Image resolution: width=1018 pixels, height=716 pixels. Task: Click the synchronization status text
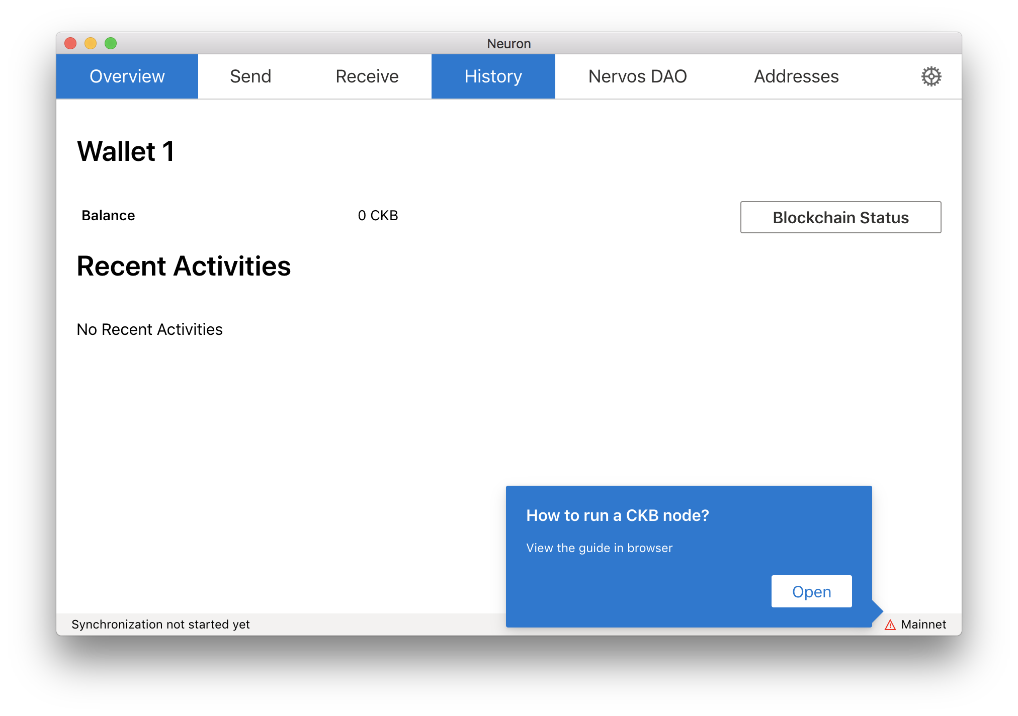pos(160,624)
